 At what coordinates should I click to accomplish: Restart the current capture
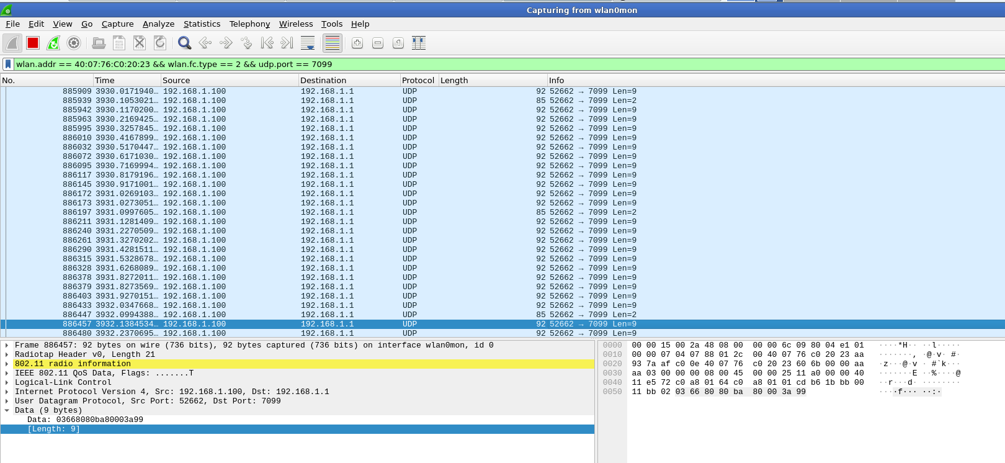[53, 43]
